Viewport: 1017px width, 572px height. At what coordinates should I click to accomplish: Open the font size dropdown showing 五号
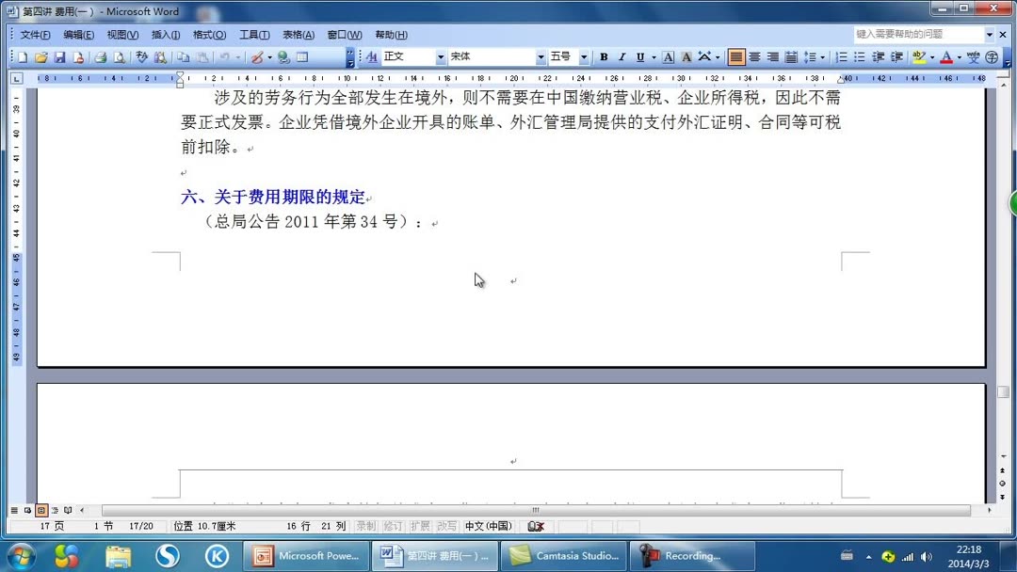click(584, 57)
